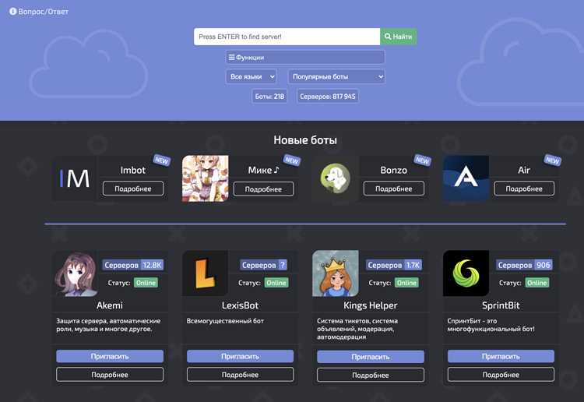Click SprintBit description многофункциональный бот

pyautogui.click(x=491, y=325)
